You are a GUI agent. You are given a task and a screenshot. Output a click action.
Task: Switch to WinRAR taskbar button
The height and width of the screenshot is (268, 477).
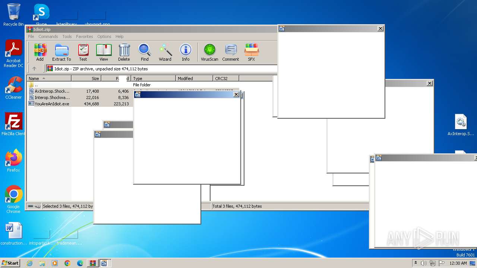92,263
